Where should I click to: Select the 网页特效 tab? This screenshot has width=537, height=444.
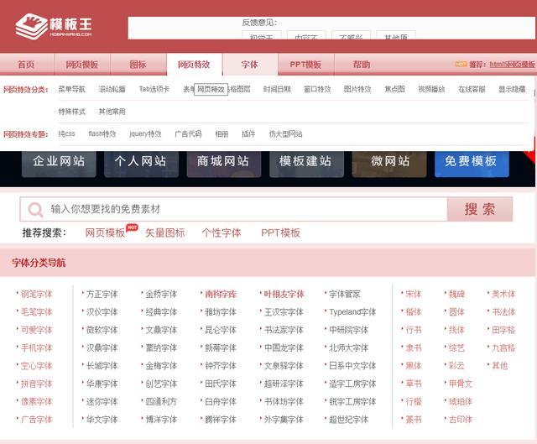[194, 65]
